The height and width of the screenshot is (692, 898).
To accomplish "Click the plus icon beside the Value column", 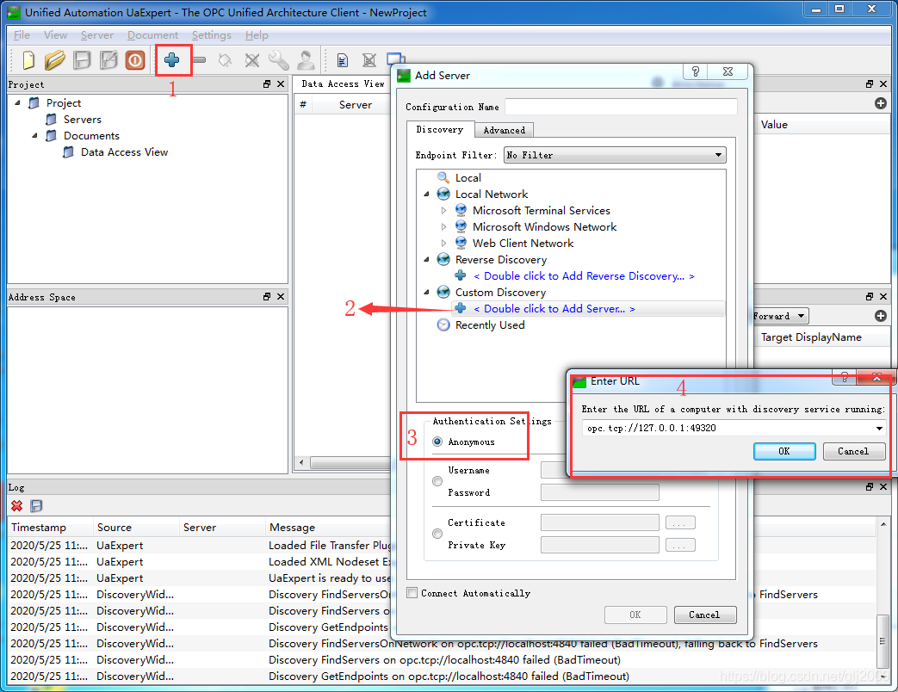I will (x=881, y=103).
